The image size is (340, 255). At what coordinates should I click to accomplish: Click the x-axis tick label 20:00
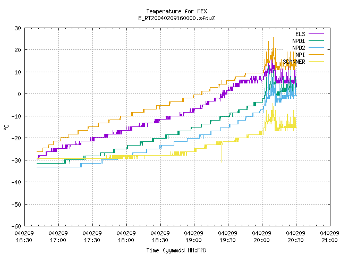coord(261,240)
